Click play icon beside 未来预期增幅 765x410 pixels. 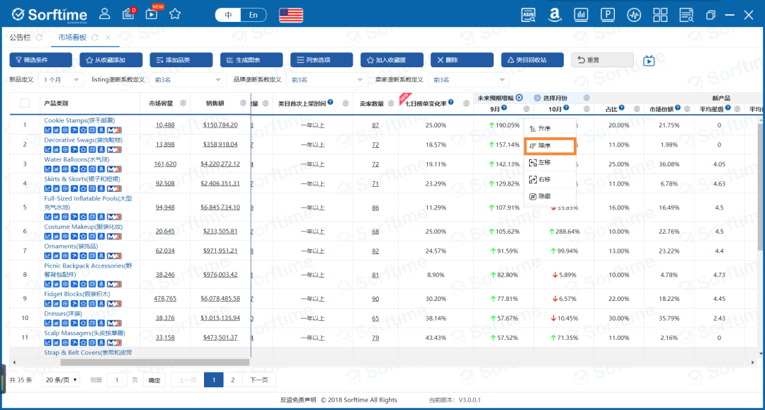coord(520,98)
